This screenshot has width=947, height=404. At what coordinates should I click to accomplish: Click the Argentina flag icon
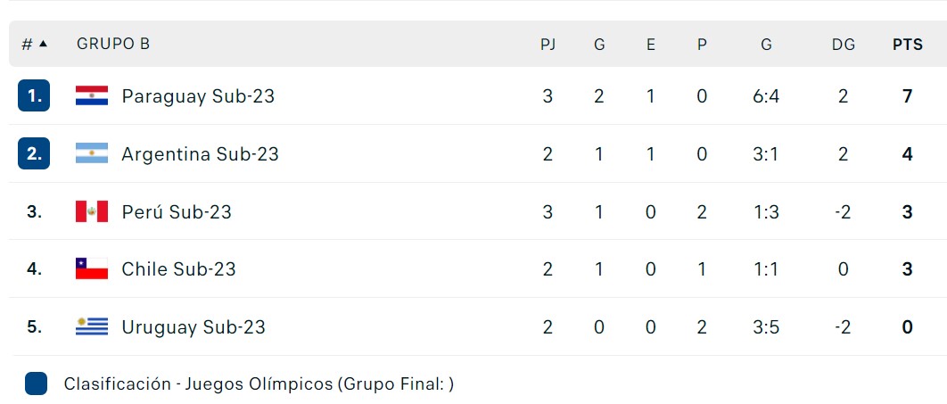coord(92,153)
